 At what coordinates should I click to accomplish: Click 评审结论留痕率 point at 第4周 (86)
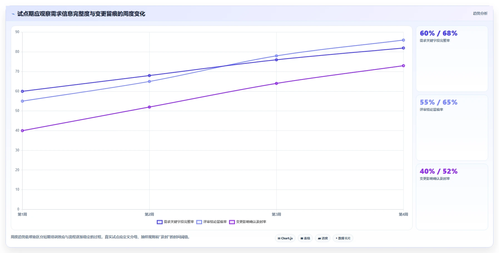click(x=403, y=40)
